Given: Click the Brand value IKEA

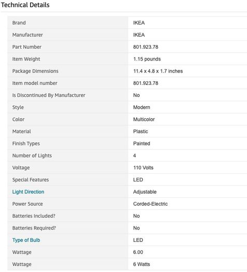Looking at the screenshot, I should click(x=139, y=23).
